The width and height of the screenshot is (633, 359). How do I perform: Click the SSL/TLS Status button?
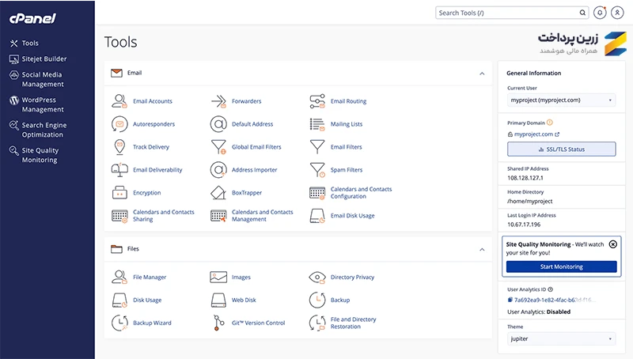click(x=562, y=149)
